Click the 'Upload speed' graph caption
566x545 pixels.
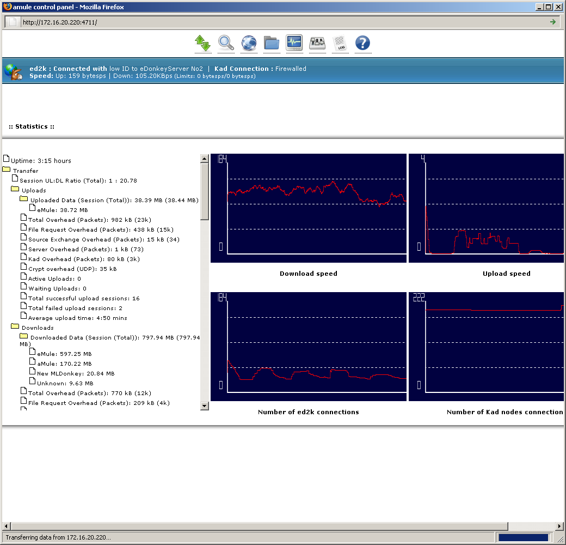pos(507,274)
